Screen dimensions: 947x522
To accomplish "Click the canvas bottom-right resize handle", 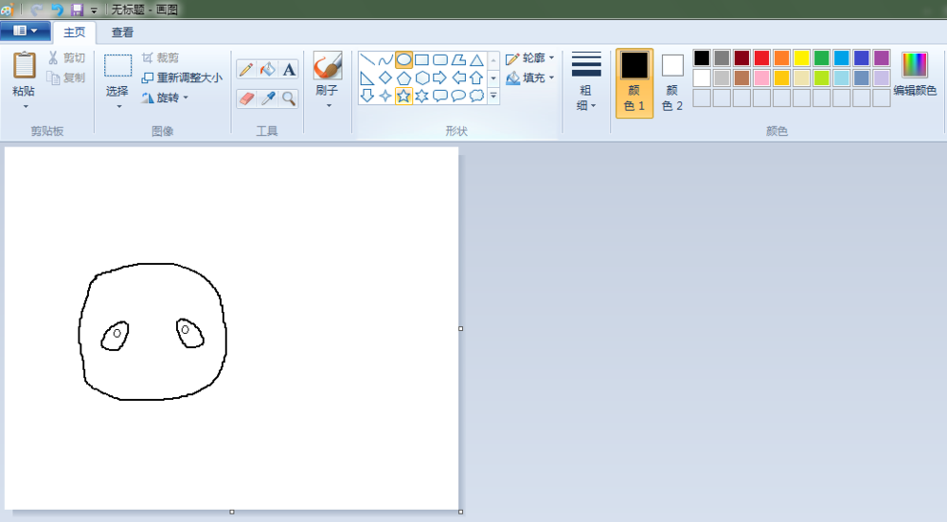I will tap(461, 512).
